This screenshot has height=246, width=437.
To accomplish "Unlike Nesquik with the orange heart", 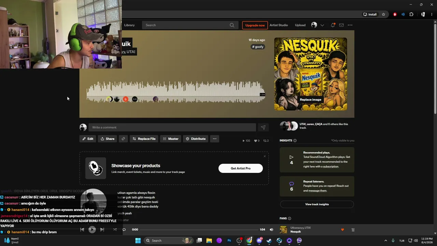I will coord(342,230).
